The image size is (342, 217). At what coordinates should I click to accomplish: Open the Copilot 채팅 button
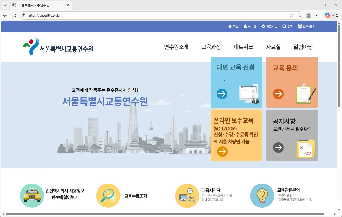(331, 15)
